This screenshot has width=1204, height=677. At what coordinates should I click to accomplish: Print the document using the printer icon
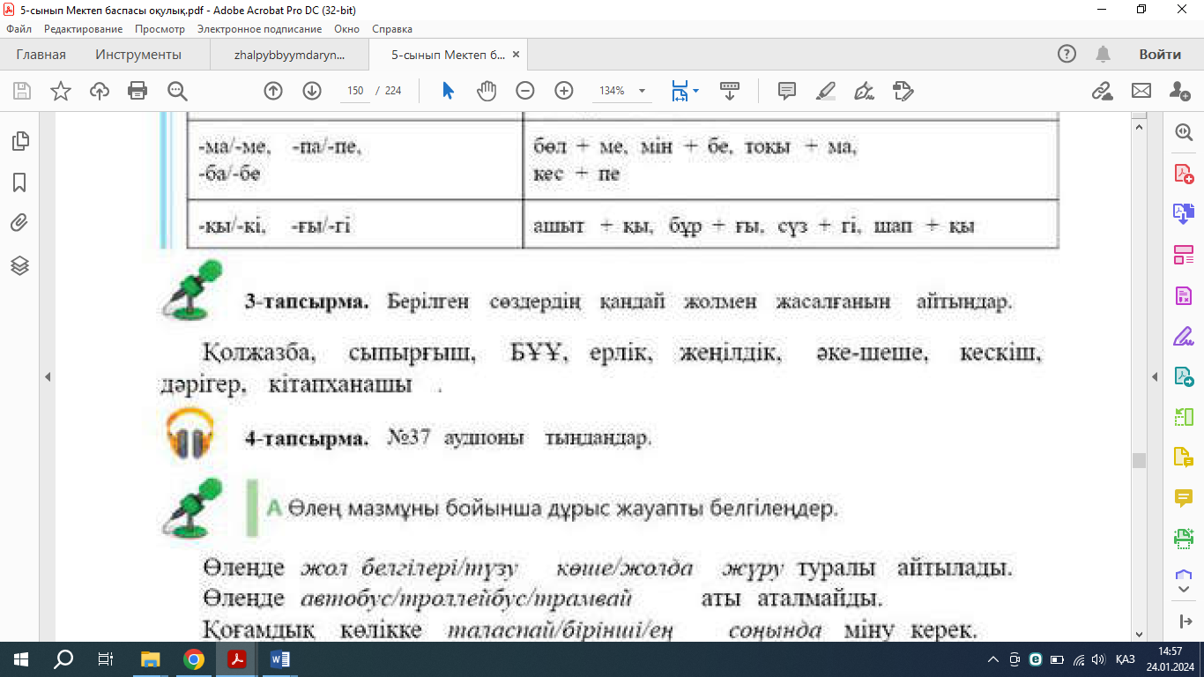tap(137, 91)
